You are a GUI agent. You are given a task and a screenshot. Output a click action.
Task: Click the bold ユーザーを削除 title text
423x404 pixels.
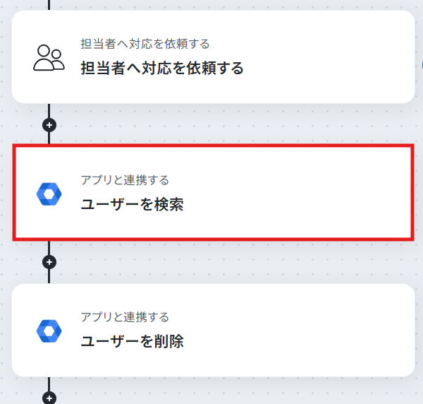click(132, 342)
